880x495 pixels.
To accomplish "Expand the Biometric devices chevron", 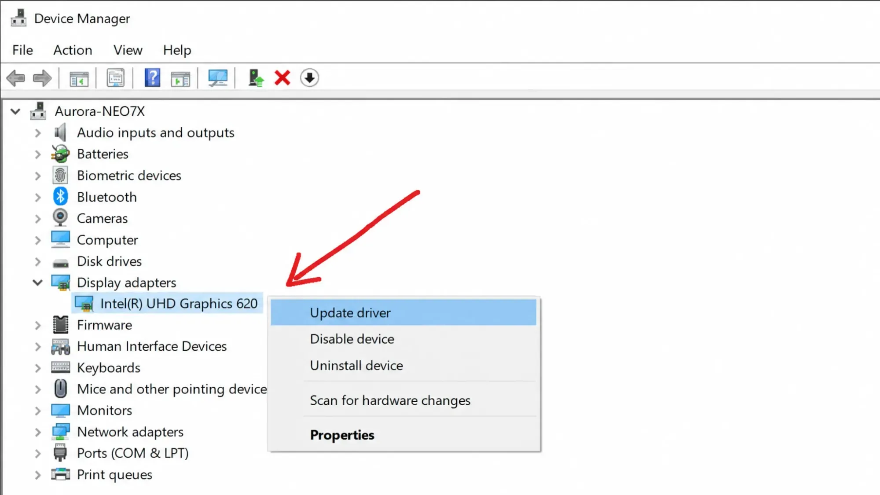I will 38,176.
